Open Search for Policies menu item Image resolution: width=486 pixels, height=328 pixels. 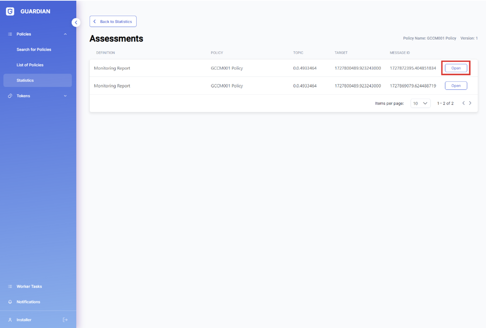point(34,50)
